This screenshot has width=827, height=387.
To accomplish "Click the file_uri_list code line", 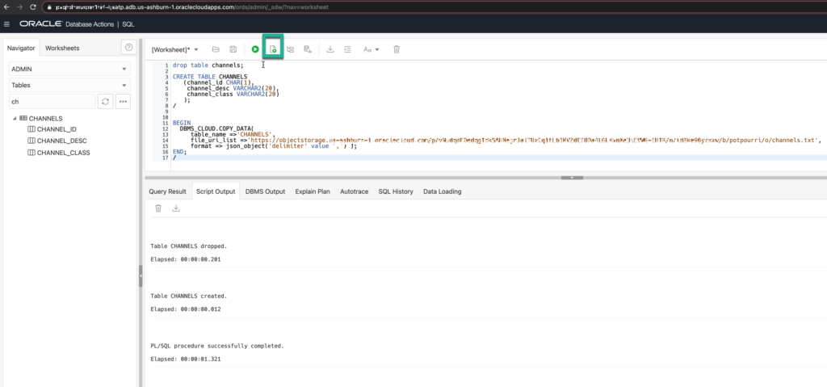I will pos(505,140).
